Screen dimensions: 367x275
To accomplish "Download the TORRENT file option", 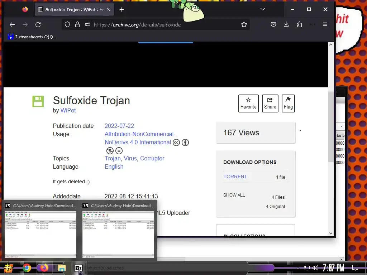I will pos(235,177).
